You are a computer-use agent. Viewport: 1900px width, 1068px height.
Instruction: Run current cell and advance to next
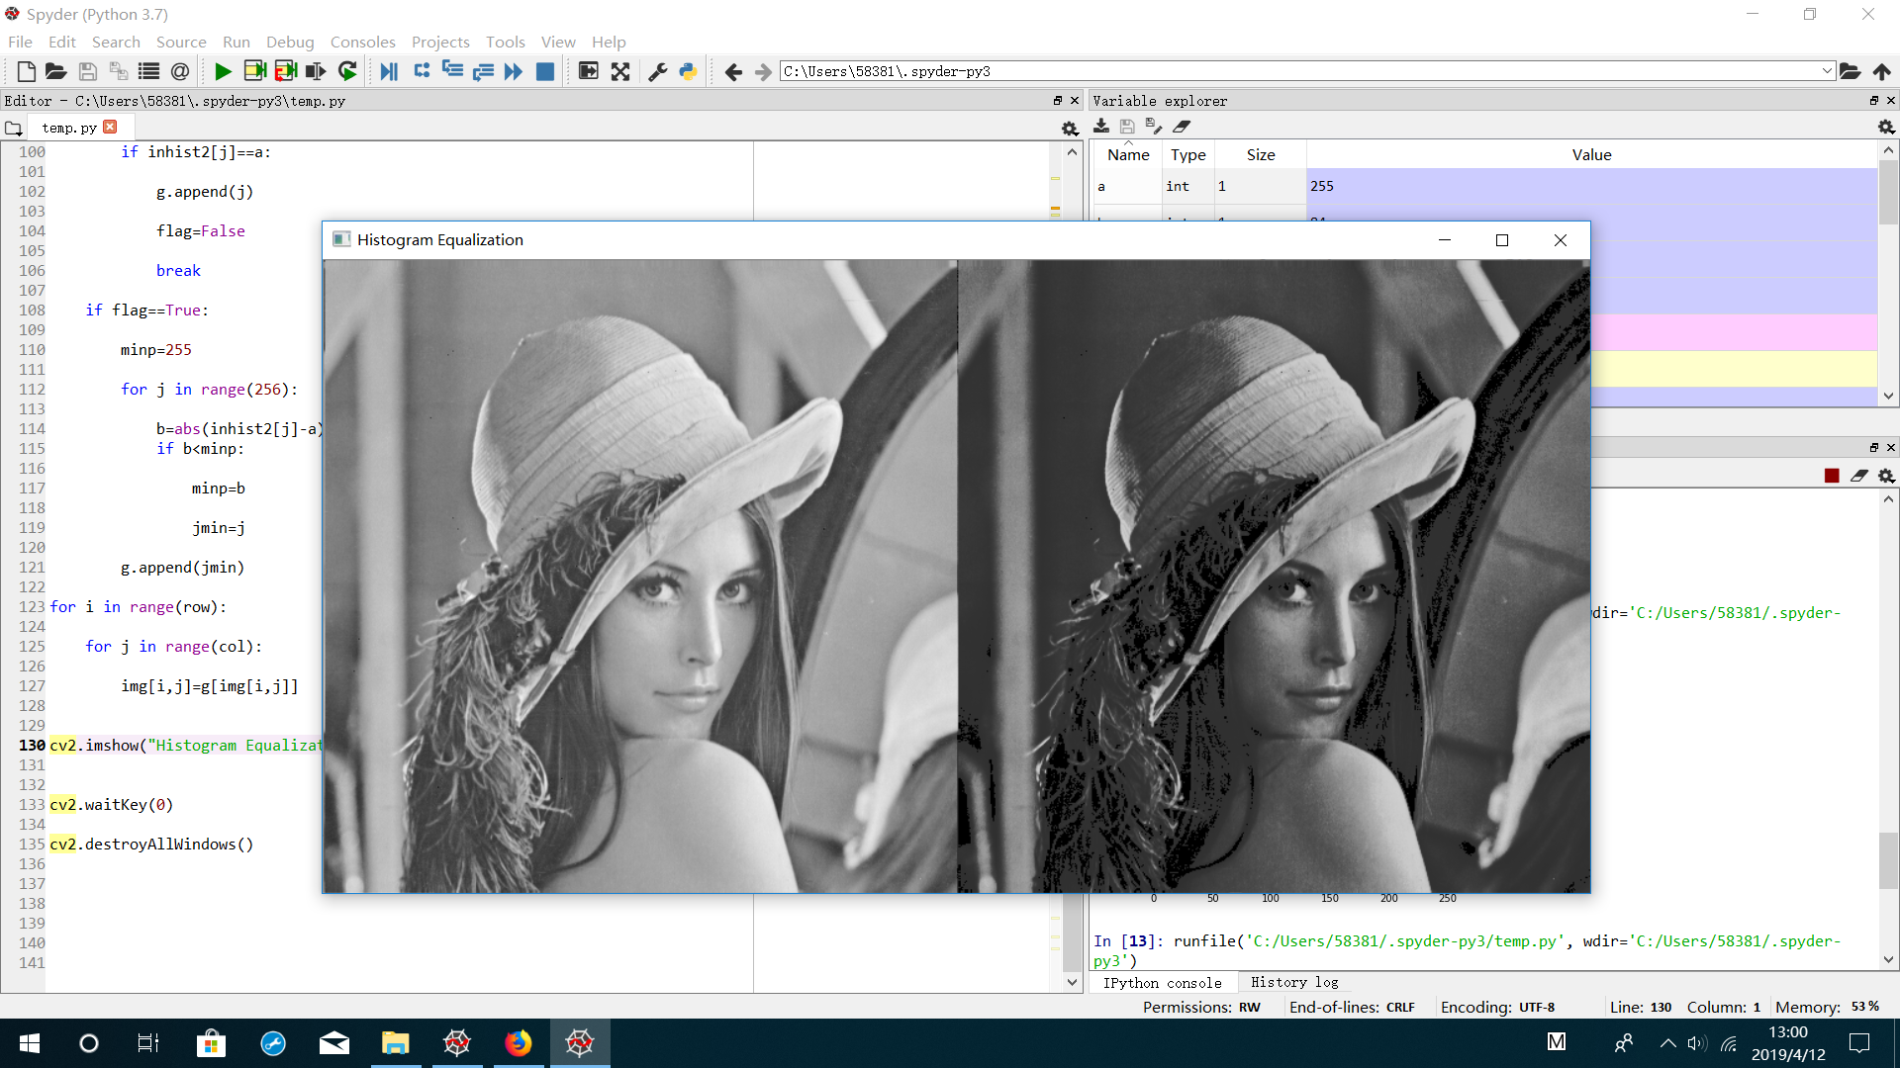click(x=286, y=71)
